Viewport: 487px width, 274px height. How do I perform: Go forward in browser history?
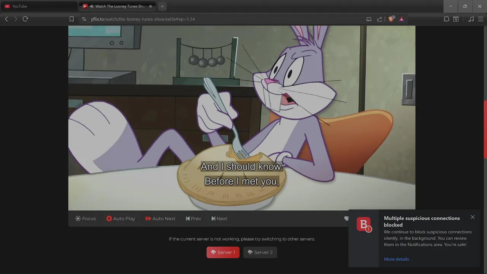[16, 19]
